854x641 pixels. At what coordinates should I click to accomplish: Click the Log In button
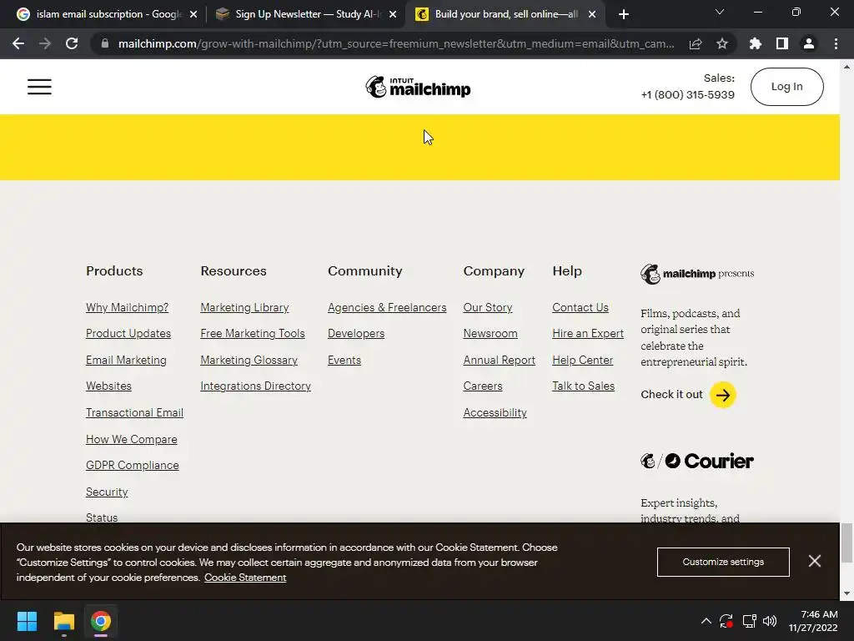pos(786,87)
